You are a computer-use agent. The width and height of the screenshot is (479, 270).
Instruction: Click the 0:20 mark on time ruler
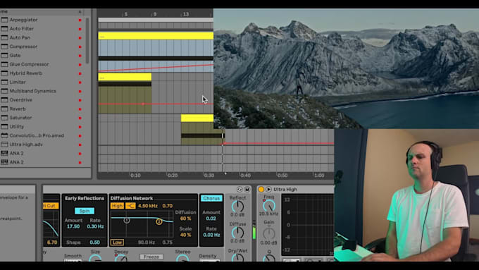point(173,176)
